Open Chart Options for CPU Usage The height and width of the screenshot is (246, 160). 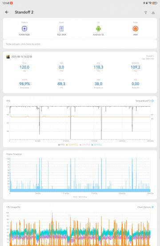tap(145, 207)
